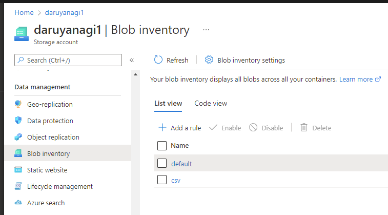The width and height of the screenshot is (388, 215).
Task: Select the List view tab
Action: (x=168, y=103)
